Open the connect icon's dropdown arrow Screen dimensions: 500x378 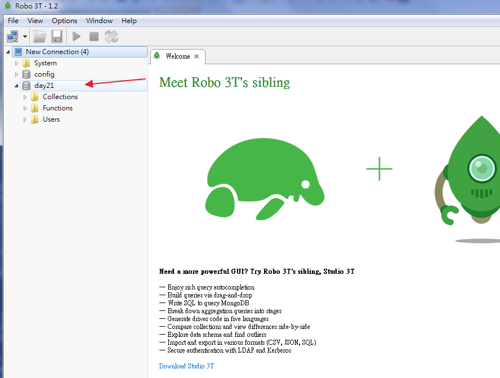point(25,37)
